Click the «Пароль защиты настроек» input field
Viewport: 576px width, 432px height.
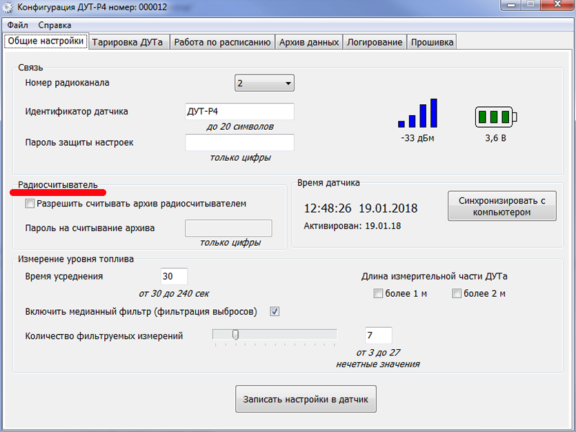(x=239, y=143)
